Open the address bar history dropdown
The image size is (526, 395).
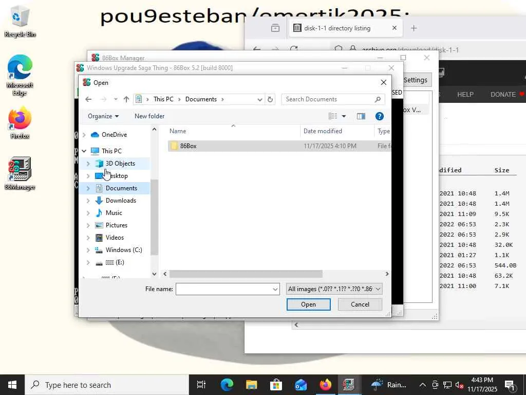[259, 99]
